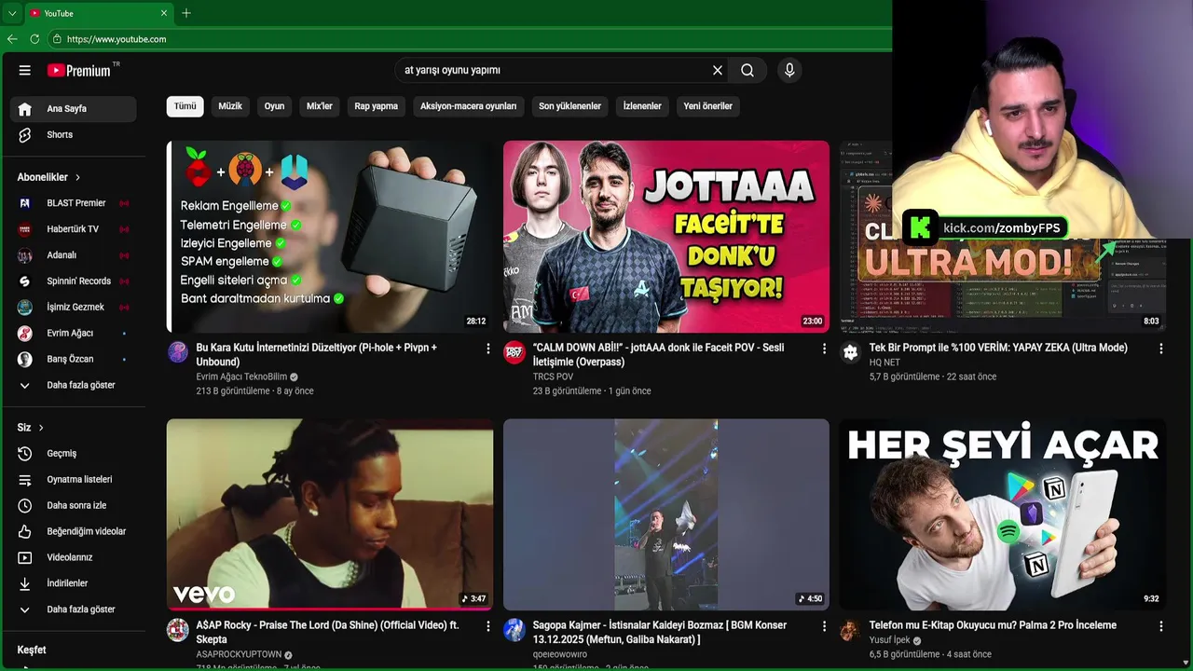Screen dimensions: 1193x671
Task: Open a new browser tab
Action: [x=186, y=13]
